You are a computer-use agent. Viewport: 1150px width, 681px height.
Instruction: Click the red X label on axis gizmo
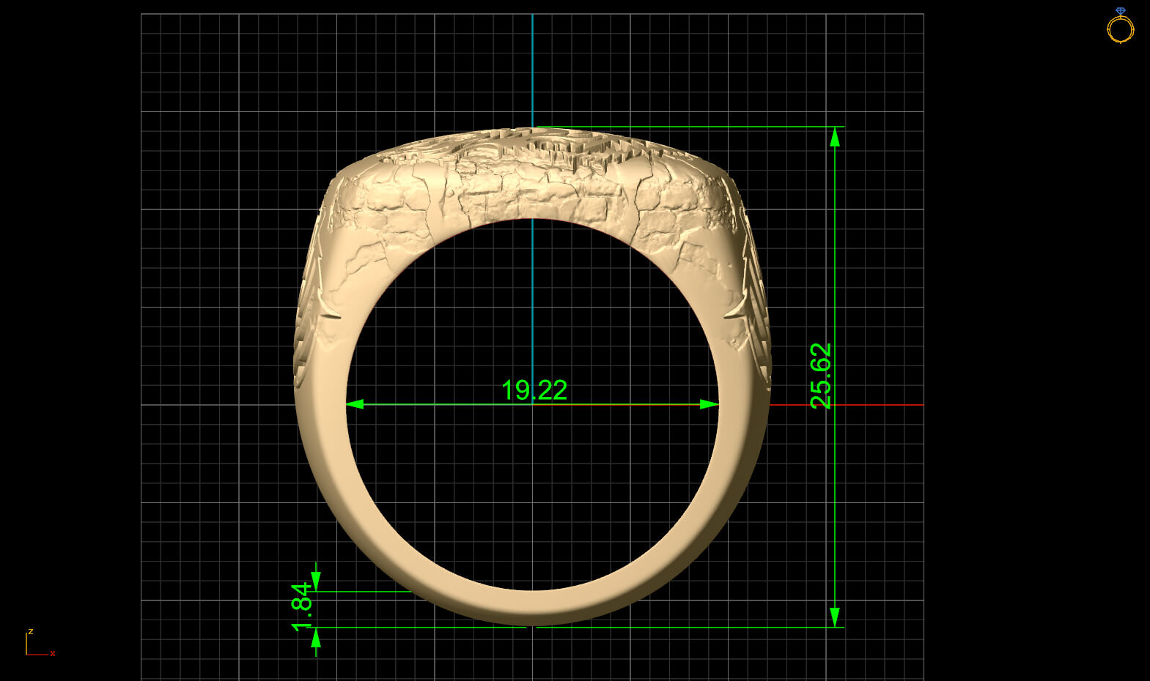point(53,653)
